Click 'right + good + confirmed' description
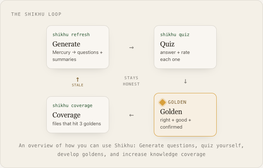This screenshot has width=263, height=168. (x=175, y=123)
